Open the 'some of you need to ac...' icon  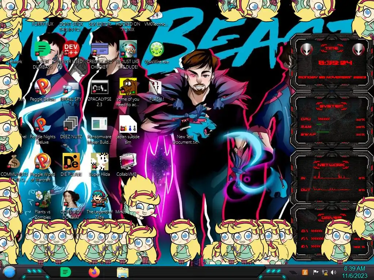click(128, 86)
